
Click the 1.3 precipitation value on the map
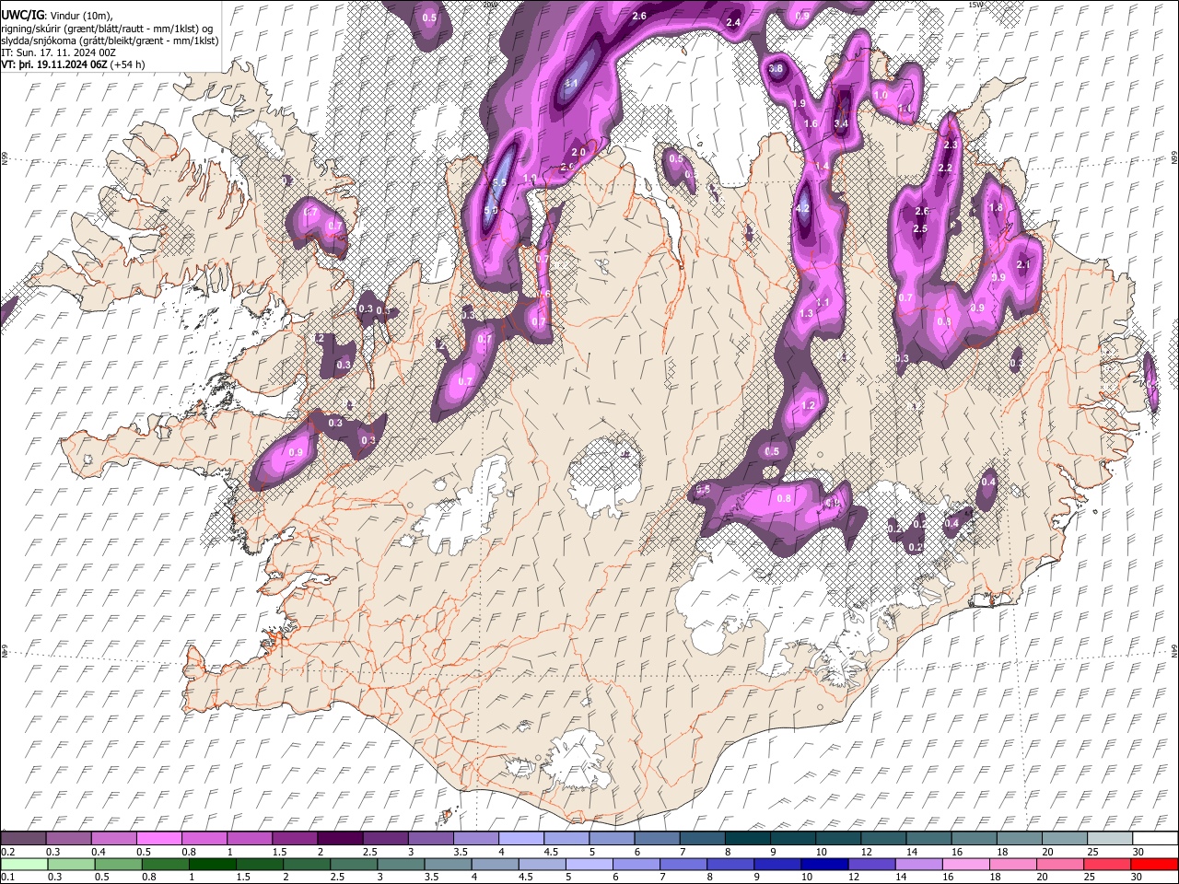(807, 314)
